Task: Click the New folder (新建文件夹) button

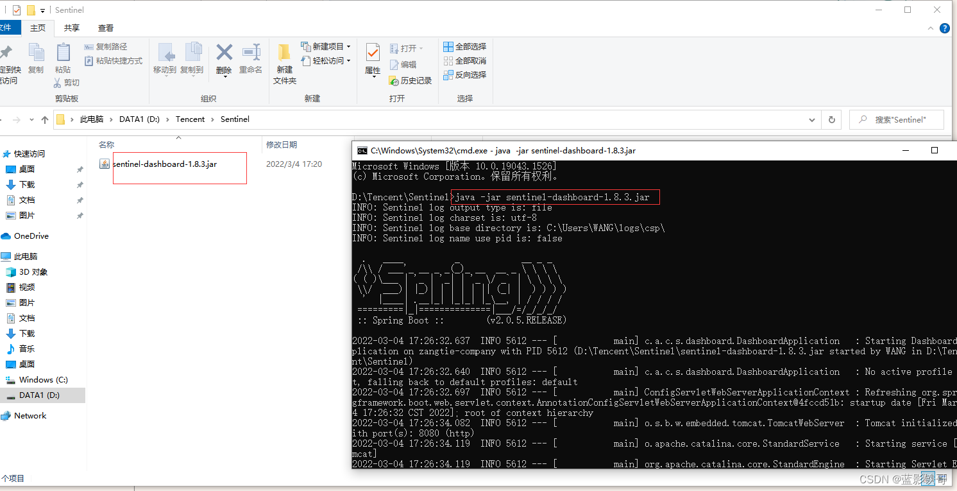Action: tap(285, 64)
